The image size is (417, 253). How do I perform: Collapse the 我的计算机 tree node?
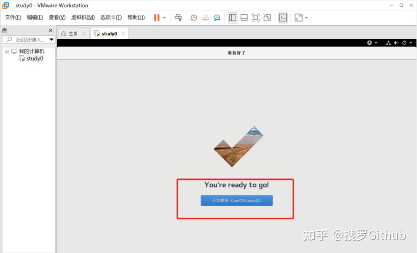coord(7,51)
